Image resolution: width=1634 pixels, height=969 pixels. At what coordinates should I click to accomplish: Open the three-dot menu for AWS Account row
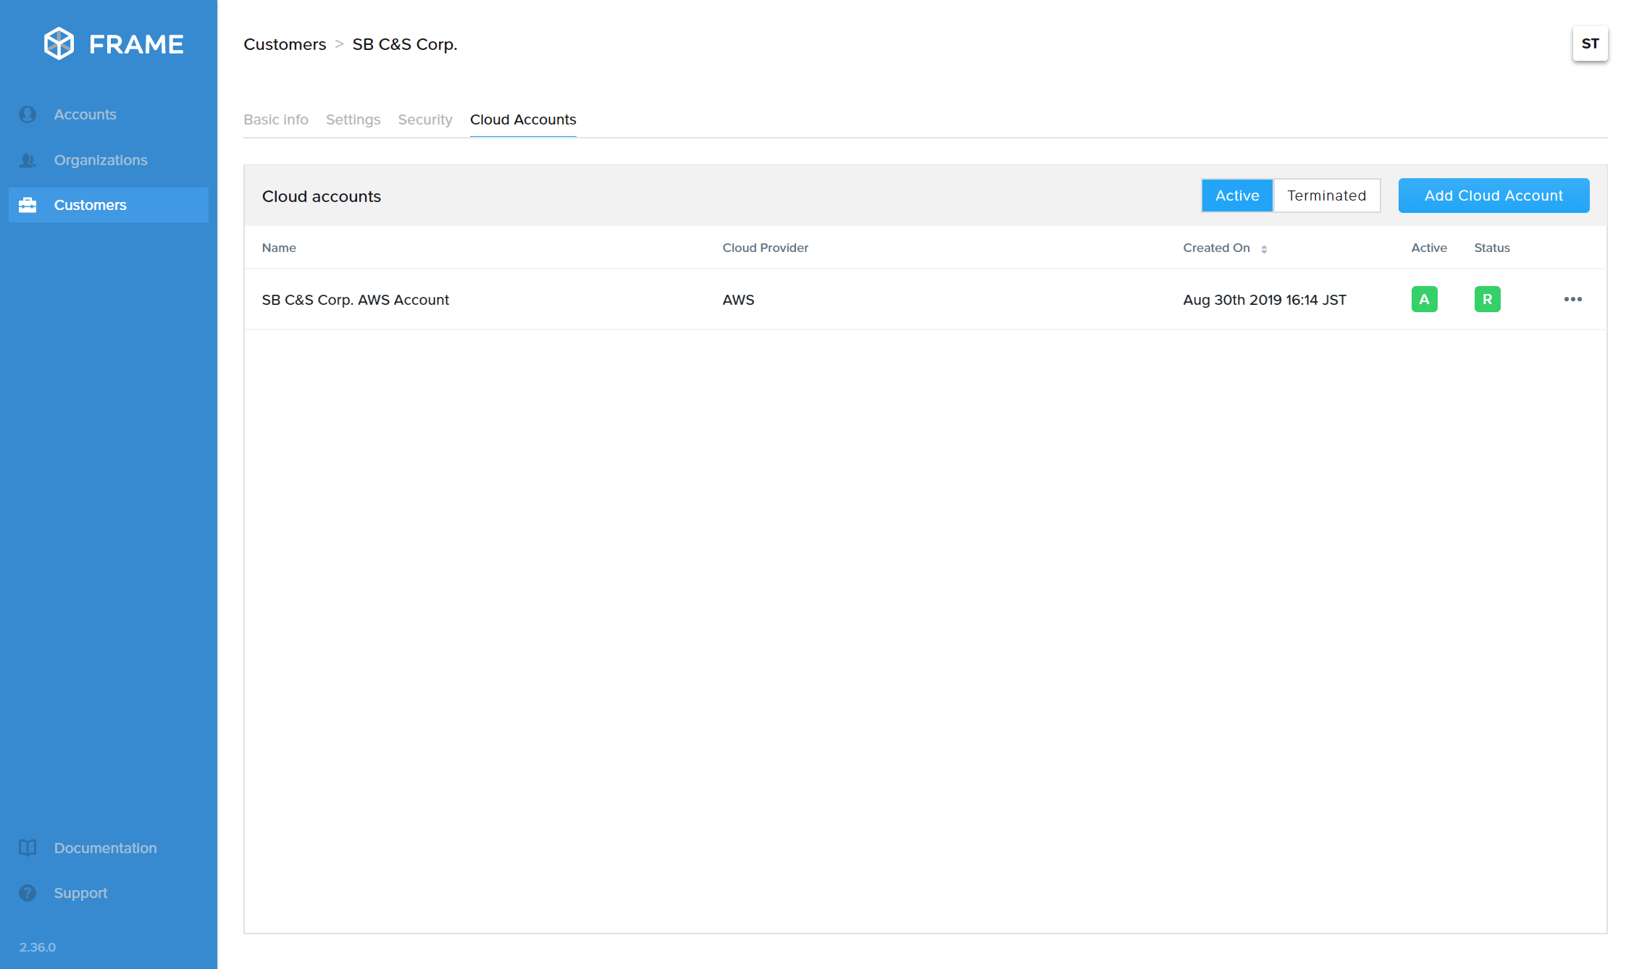(x=1572, y=299)
